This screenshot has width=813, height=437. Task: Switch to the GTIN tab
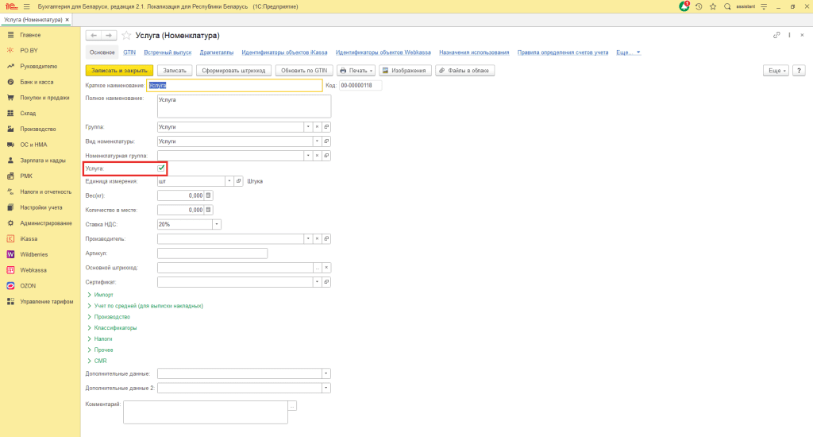[129, 52]
